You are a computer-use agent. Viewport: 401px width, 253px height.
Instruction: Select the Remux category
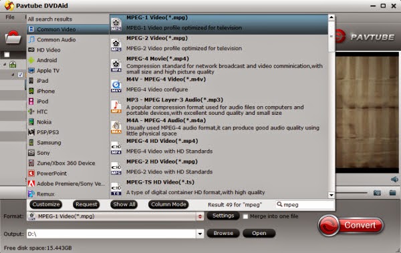(x=68, y=194)
